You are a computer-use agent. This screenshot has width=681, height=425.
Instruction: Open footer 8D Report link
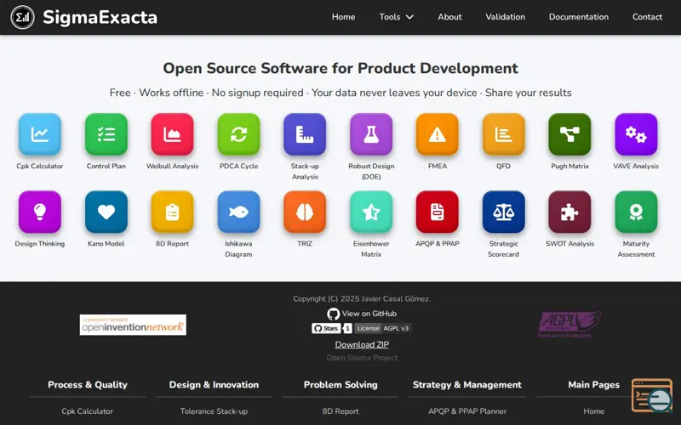[x=340, y=411]
